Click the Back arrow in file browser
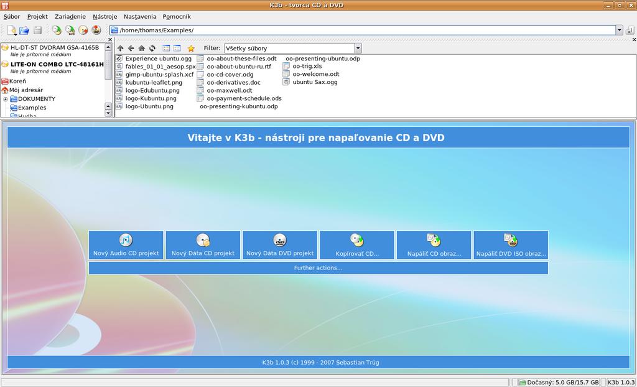 [131, 49]
